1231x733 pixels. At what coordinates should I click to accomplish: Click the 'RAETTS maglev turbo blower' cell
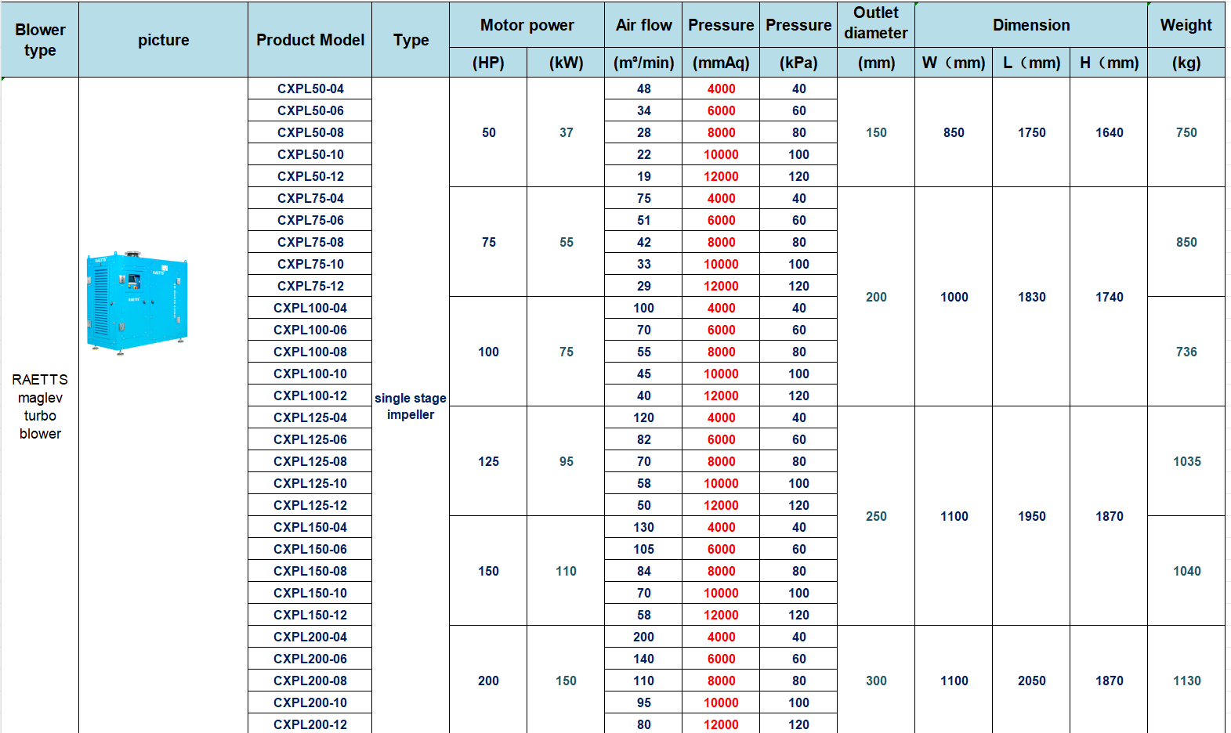40,406
